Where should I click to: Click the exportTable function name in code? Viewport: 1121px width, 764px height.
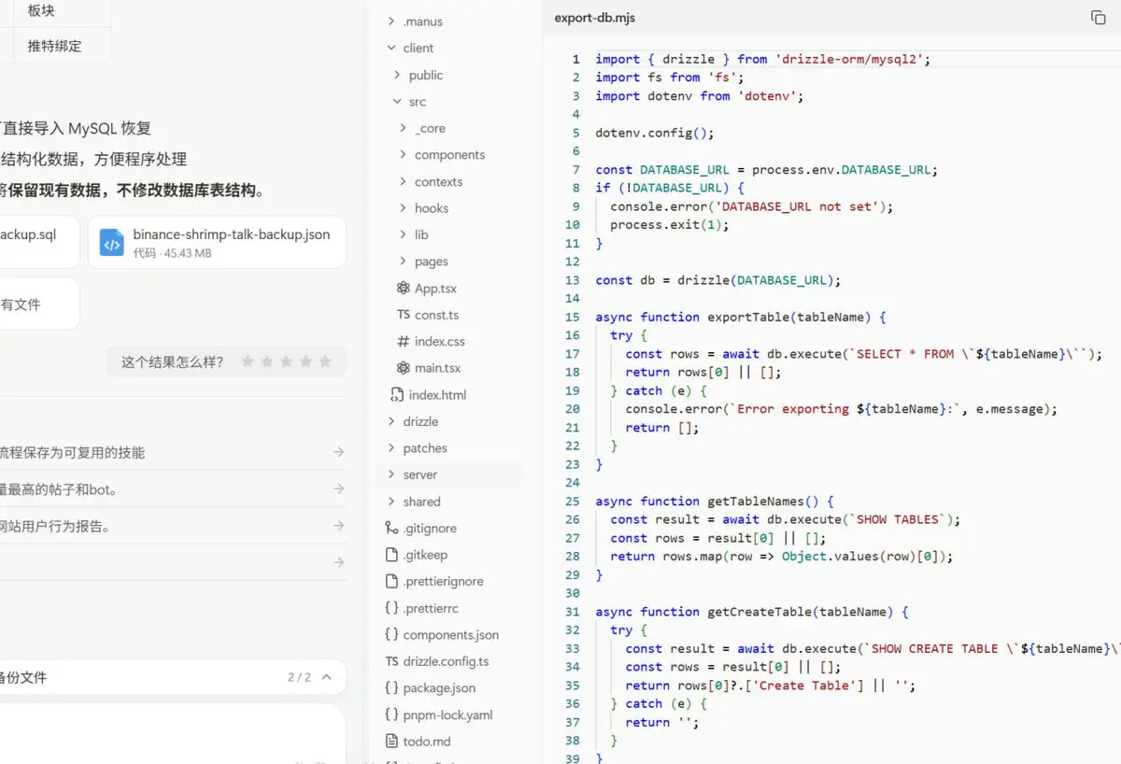tap(749, 317)
